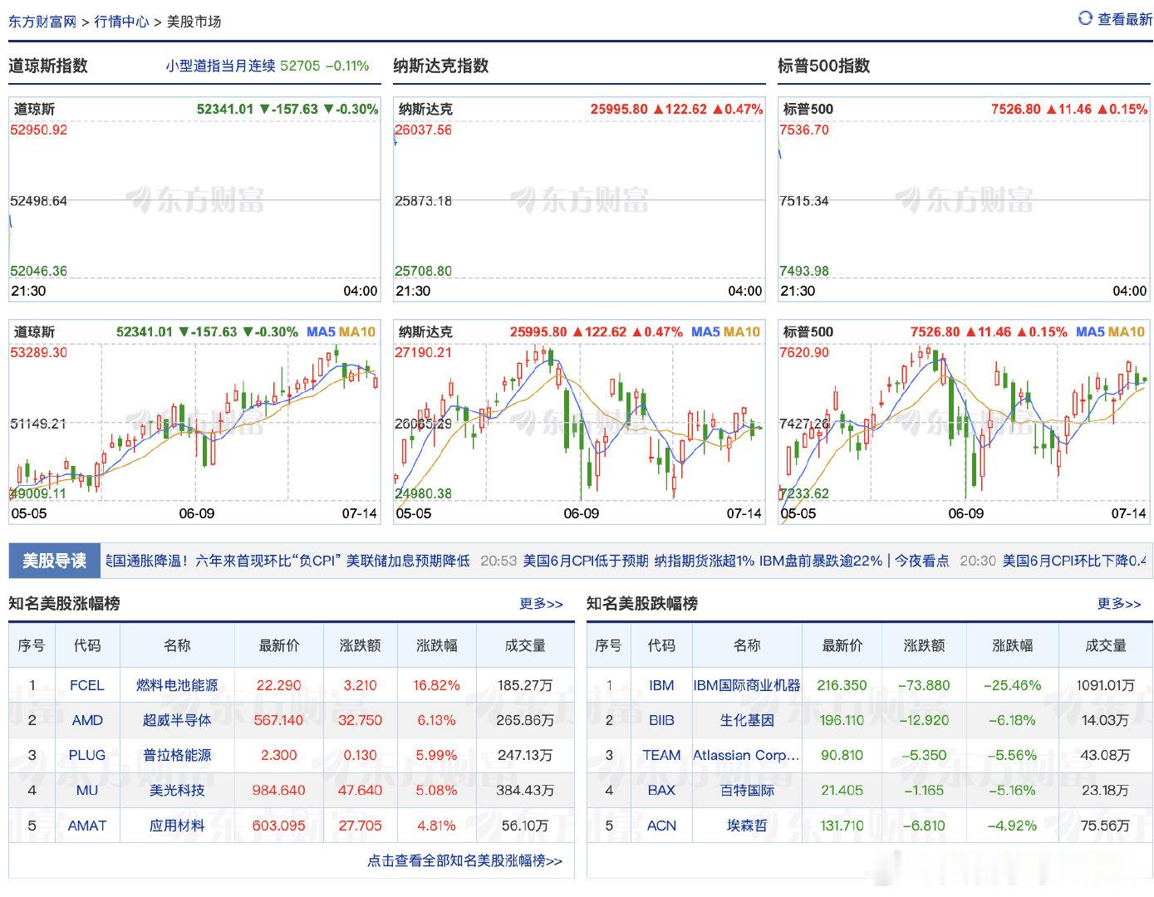Click the 道琼斯 intraday chart

pos(194,199)
